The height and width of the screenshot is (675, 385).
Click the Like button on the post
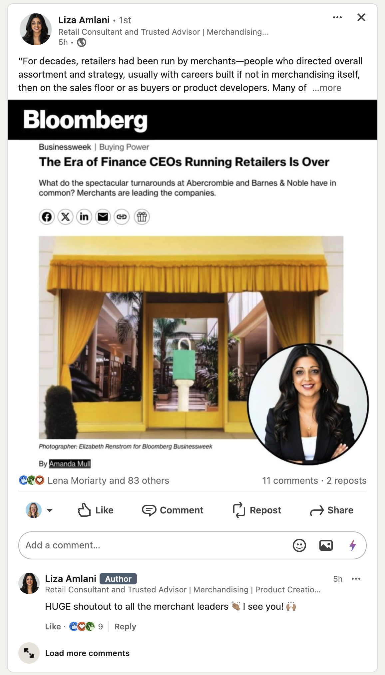[x=96, y=510]
